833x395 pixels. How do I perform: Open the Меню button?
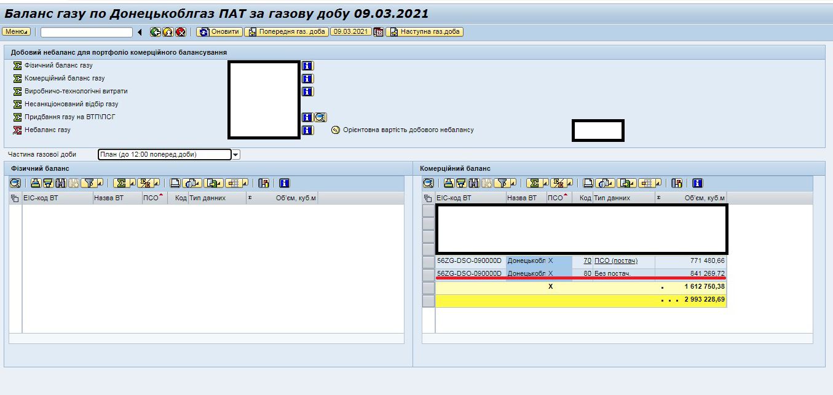tap(17, 32)
